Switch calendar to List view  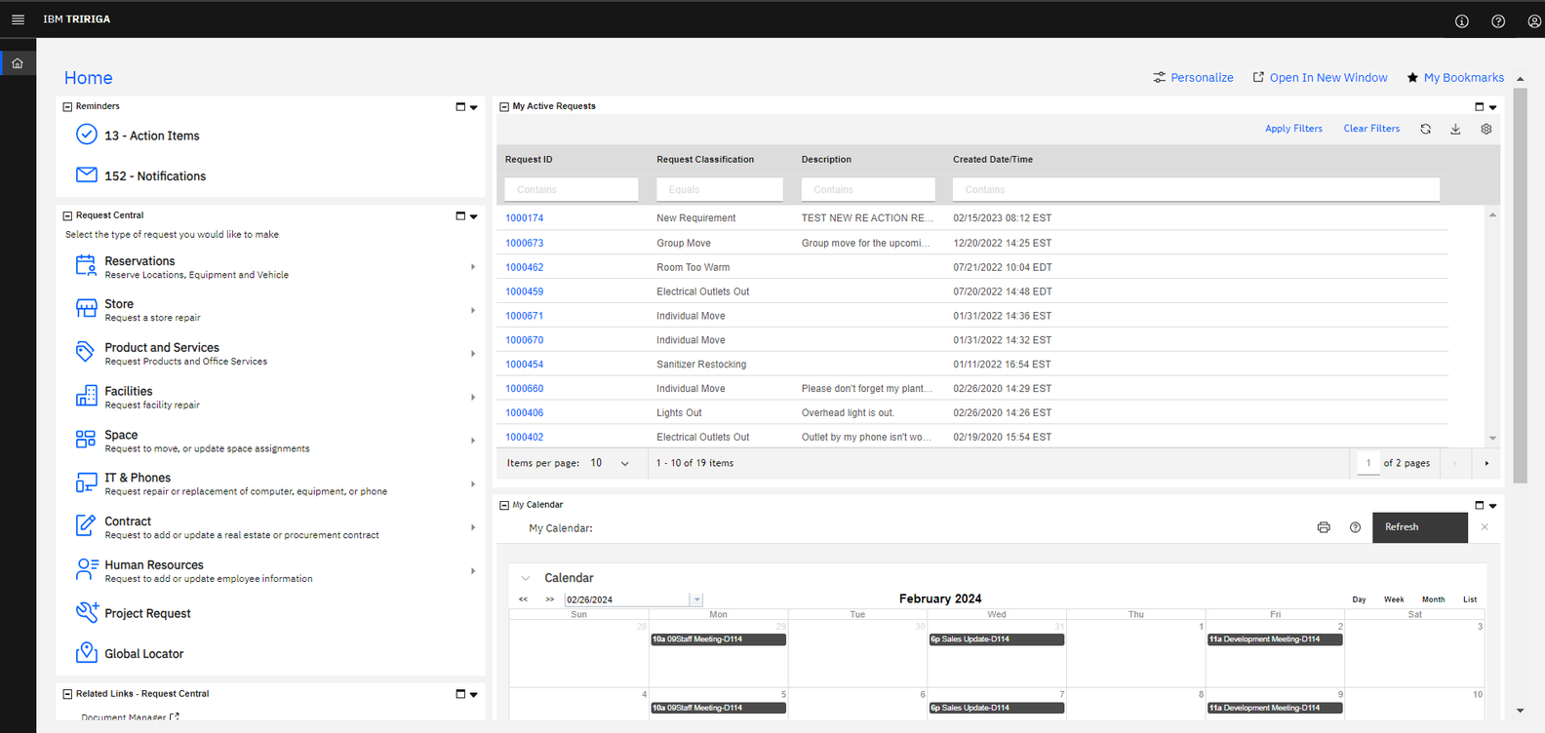(x=1469, y=599)
